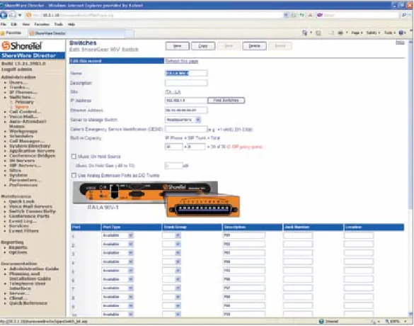Click the Delete button
The image size is (414, 326).
tap(254, 46)
